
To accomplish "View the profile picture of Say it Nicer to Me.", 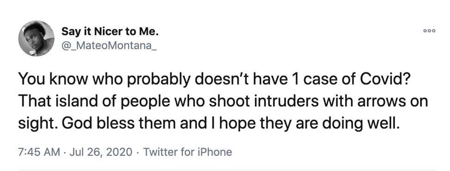I will (36, 38).
